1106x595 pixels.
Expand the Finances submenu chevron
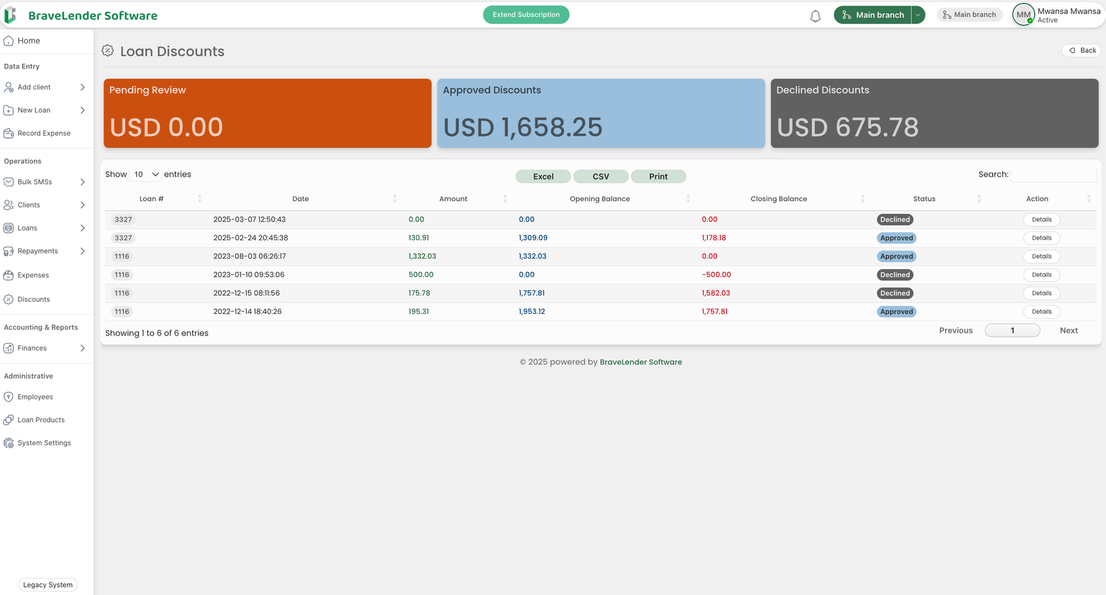pos(82,349)
